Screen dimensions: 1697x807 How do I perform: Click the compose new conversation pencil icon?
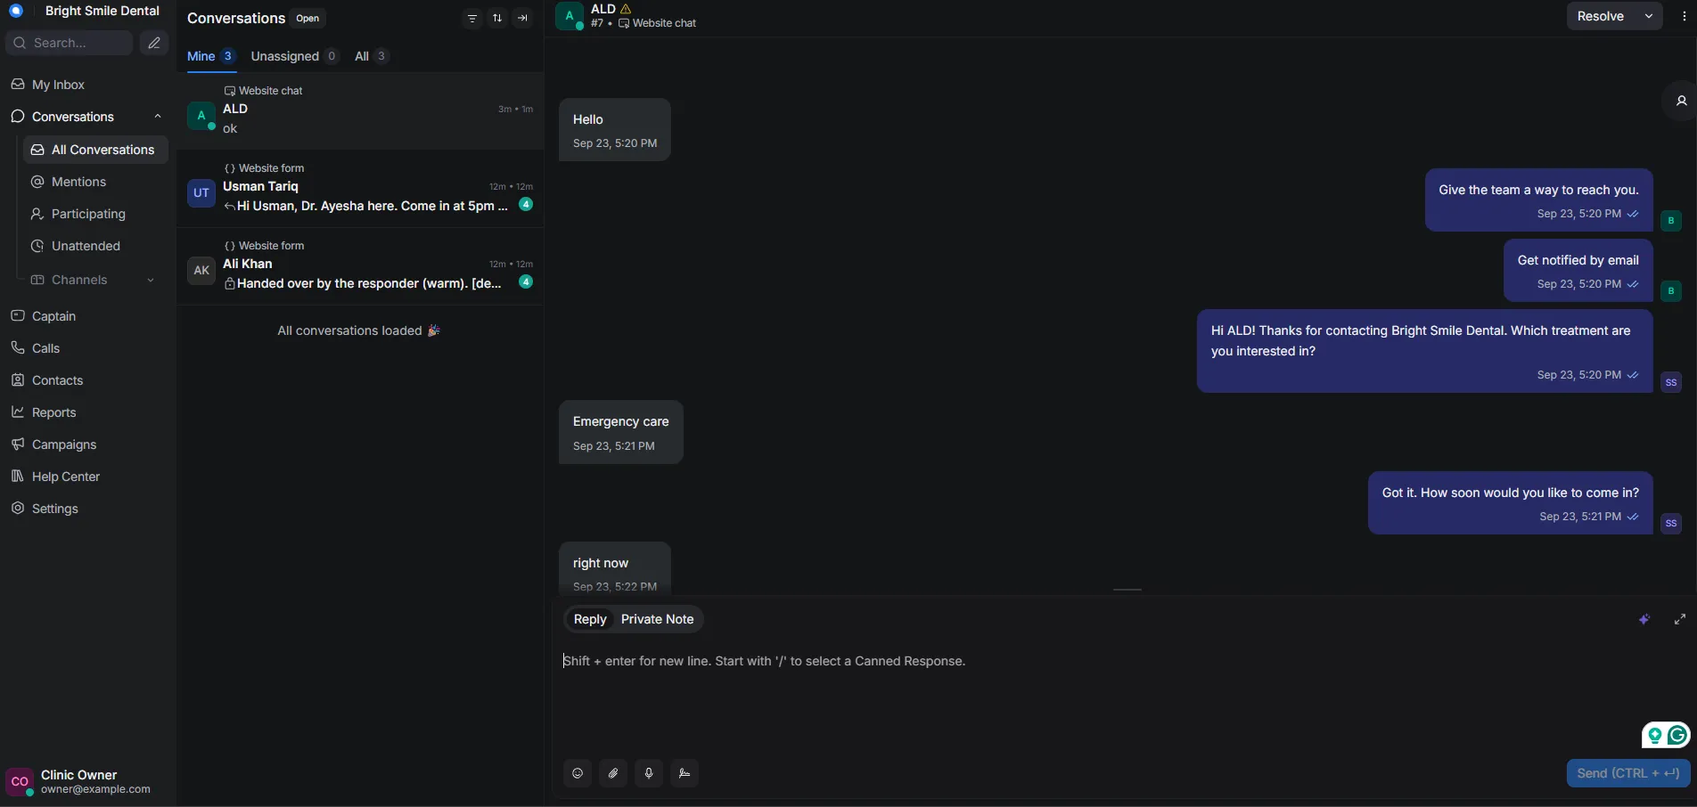click(x=154, y=43)
